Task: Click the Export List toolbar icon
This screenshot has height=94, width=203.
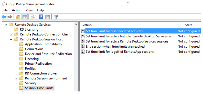Action: coord(33,17)
